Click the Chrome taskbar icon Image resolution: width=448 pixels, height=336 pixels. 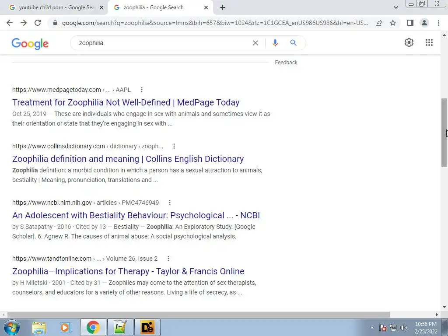click(93, 327)
